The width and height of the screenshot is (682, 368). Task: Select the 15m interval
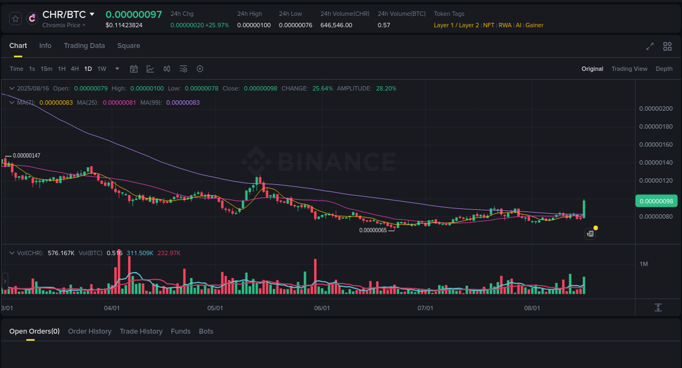[46, 69]
